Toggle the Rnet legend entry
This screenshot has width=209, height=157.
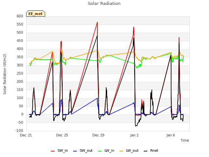click(151, 150)
